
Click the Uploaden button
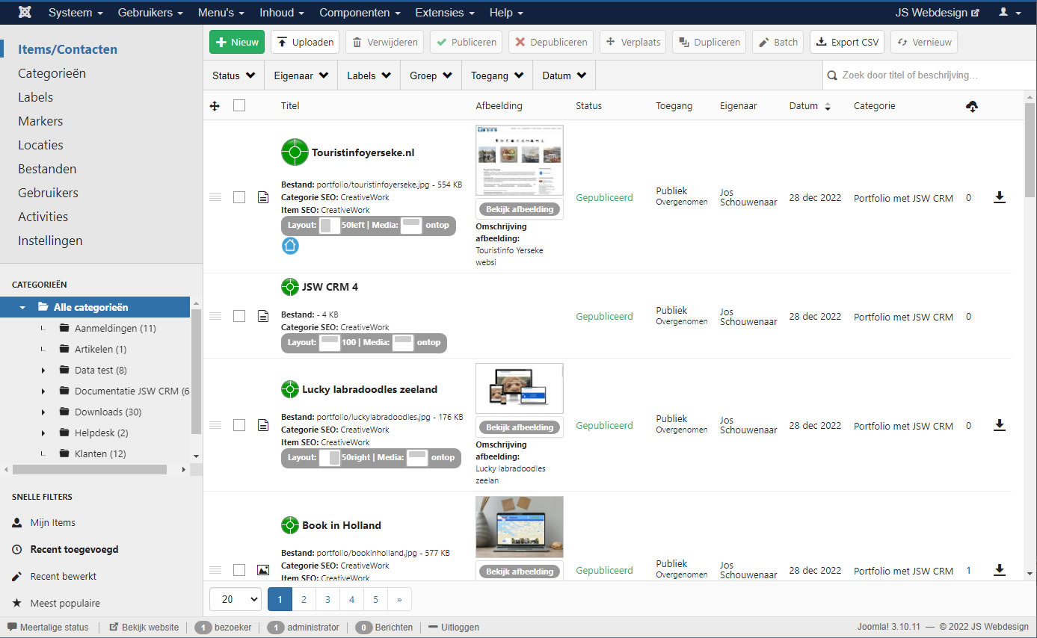305,42
